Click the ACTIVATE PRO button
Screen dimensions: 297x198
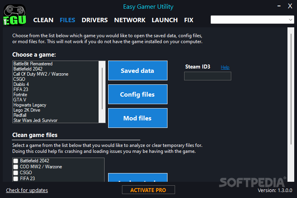(x=148, y=190)
